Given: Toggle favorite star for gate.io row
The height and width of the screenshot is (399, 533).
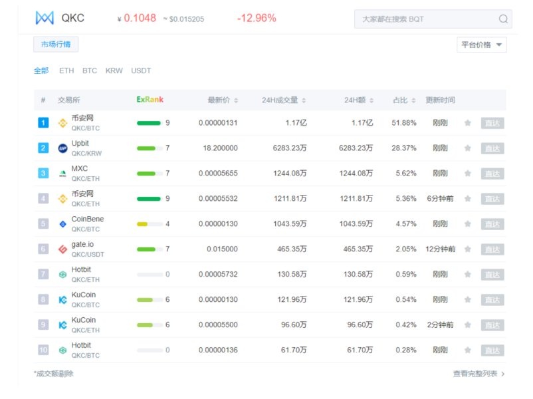Looking at the screenshot, I should [x=468, y=249].
